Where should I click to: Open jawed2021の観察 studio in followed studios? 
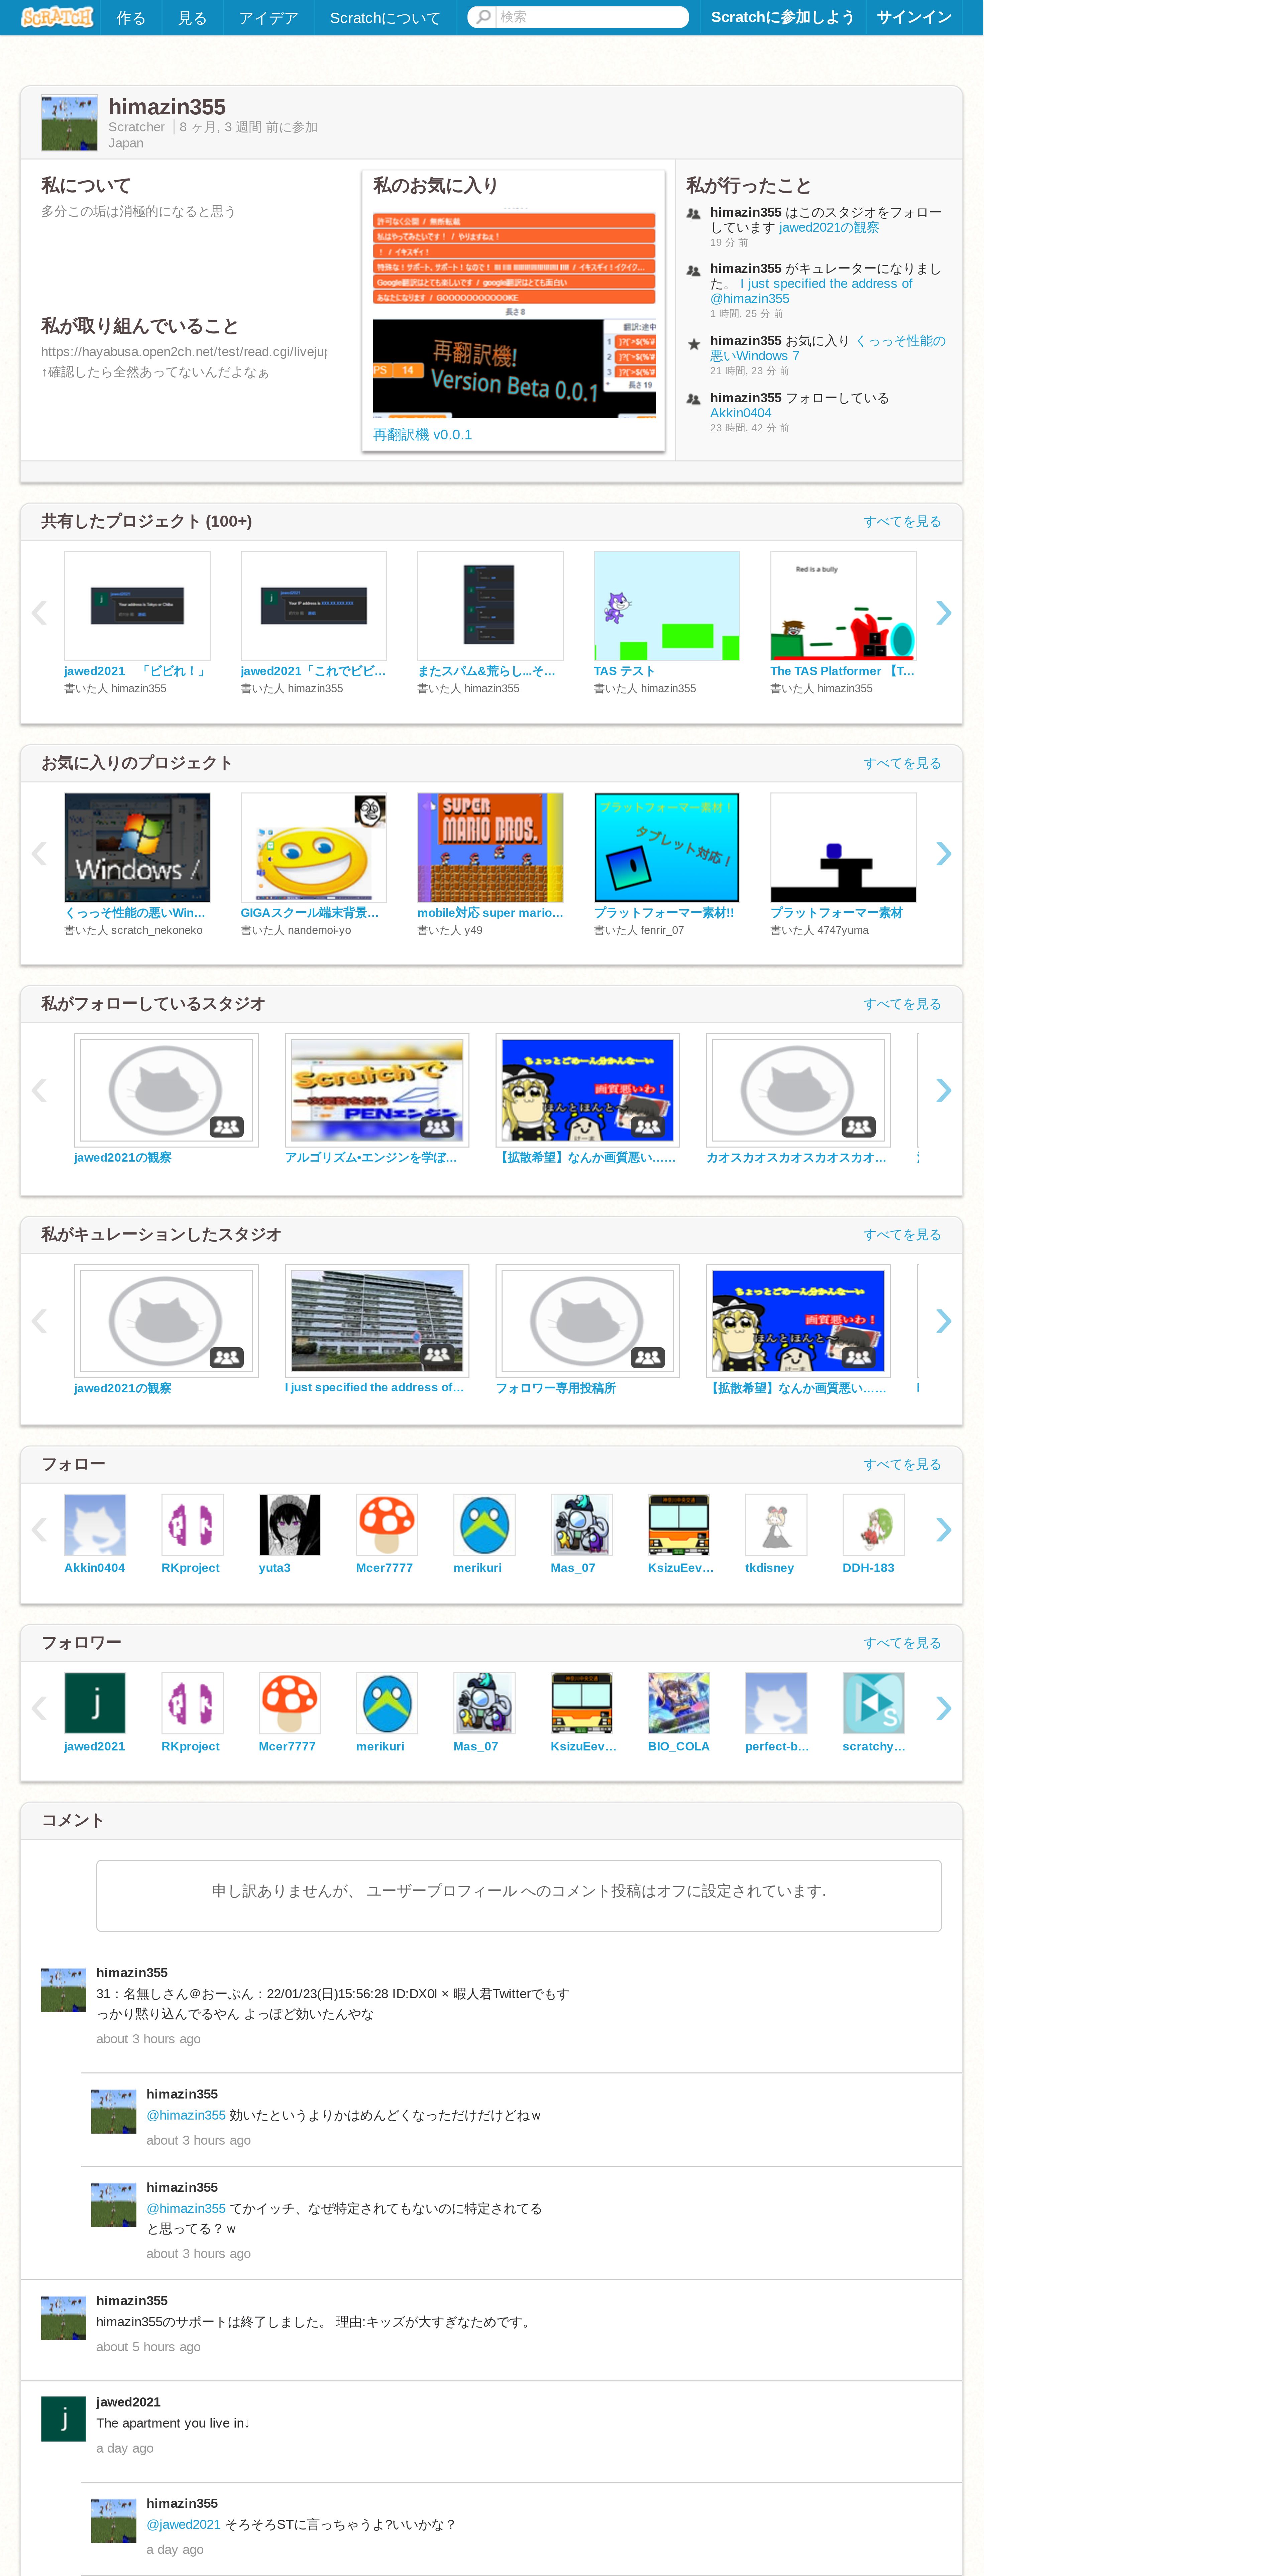[x=166, y=1090]
